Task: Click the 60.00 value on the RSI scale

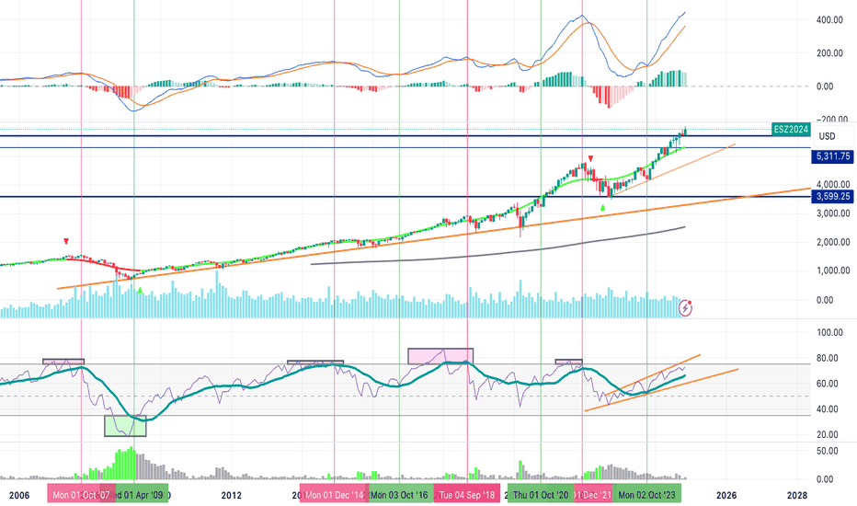Action: coord(827,384)
